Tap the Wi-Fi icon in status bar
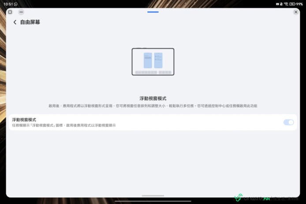306x204 pixels. 286,4
